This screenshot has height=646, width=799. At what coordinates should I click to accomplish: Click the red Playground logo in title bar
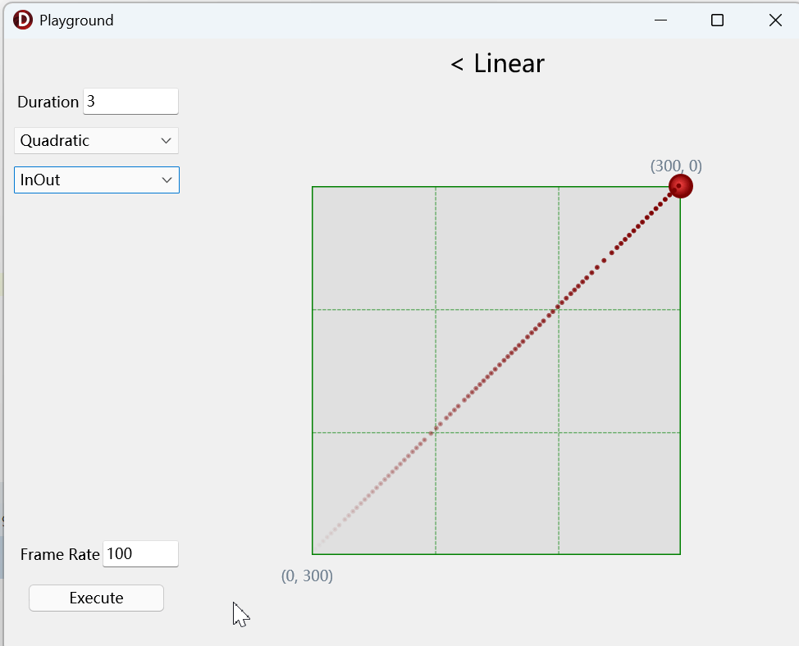(23, 20)
